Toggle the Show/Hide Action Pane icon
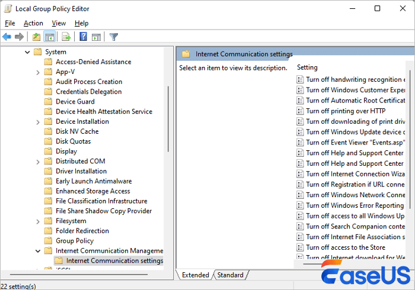 [x=96, y=37]
